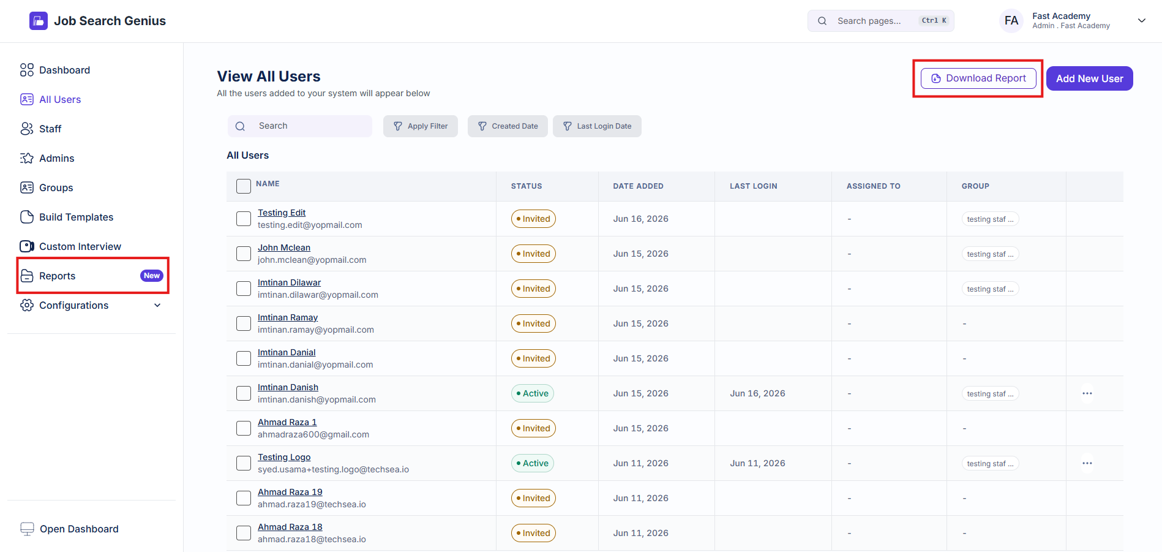
Task: Click the New badge beside Reports
Action: coord(152,276)
